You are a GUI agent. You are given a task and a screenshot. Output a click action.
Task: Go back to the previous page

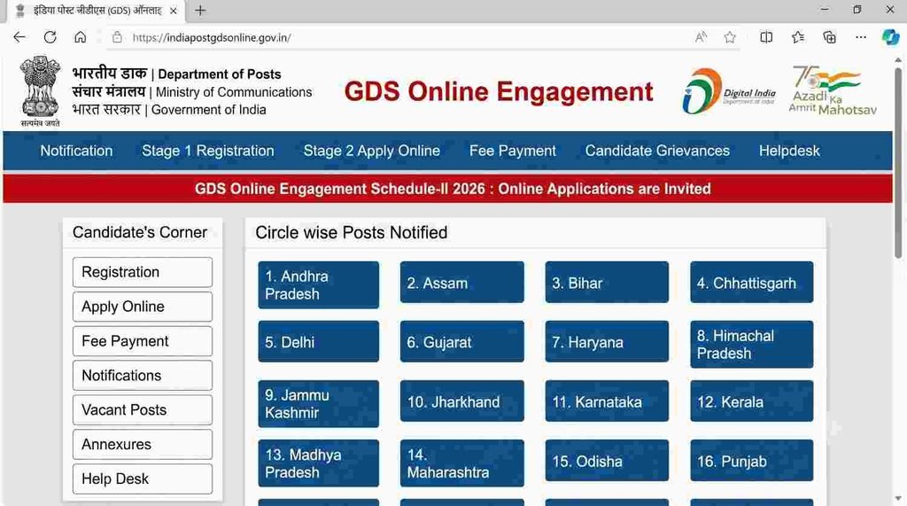19,37
